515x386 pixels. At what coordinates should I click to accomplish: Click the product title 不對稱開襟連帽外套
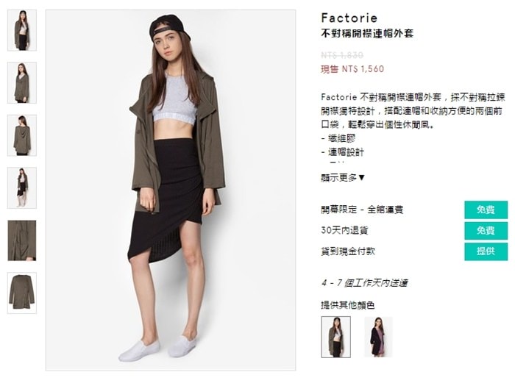pyautogui.click(x=367, y=33)
